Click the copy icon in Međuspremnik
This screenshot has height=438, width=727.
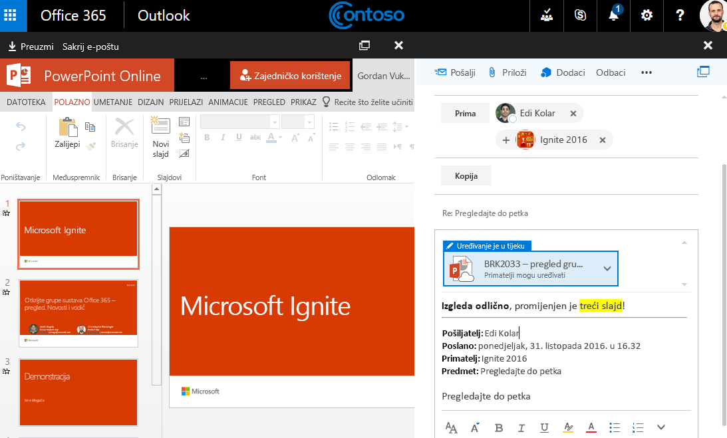point(90,126)
